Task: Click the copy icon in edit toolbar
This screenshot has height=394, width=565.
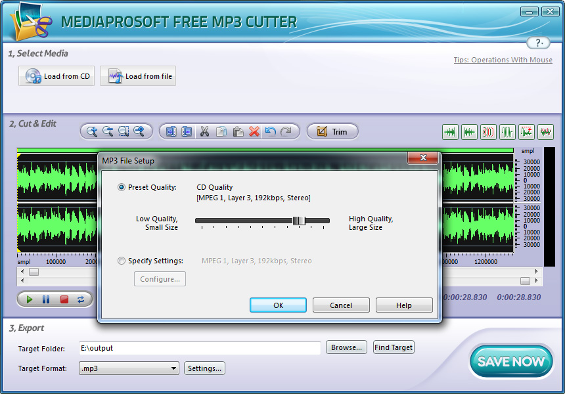Action: click(221, 132)
